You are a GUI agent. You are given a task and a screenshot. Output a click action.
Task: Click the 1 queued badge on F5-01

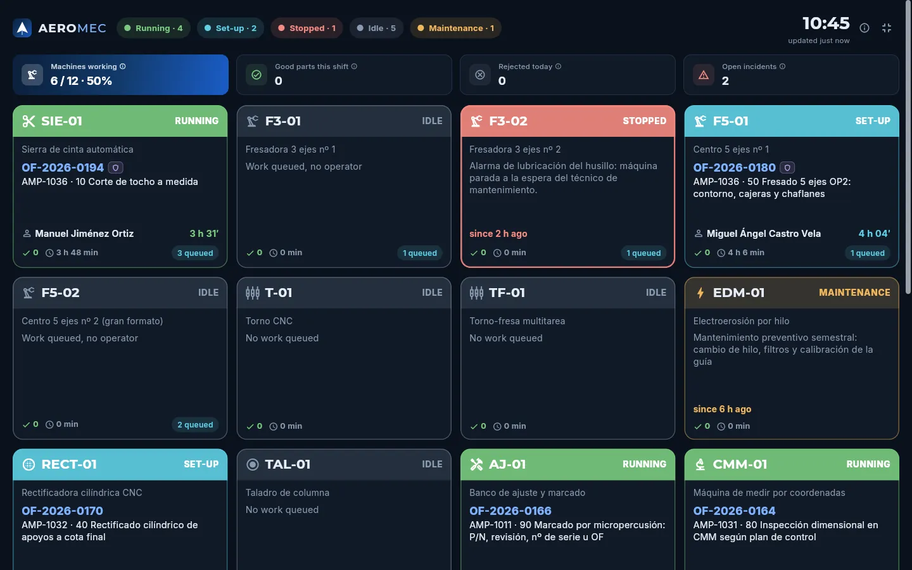868,253
